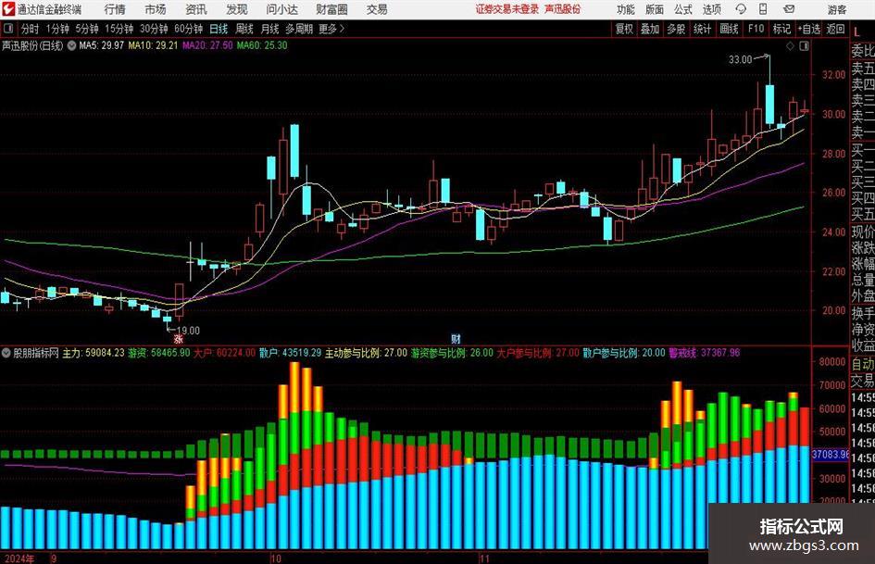Click the 游客 user account label
This screenshot has height=564, width=875.
click(x=837, y=9)
